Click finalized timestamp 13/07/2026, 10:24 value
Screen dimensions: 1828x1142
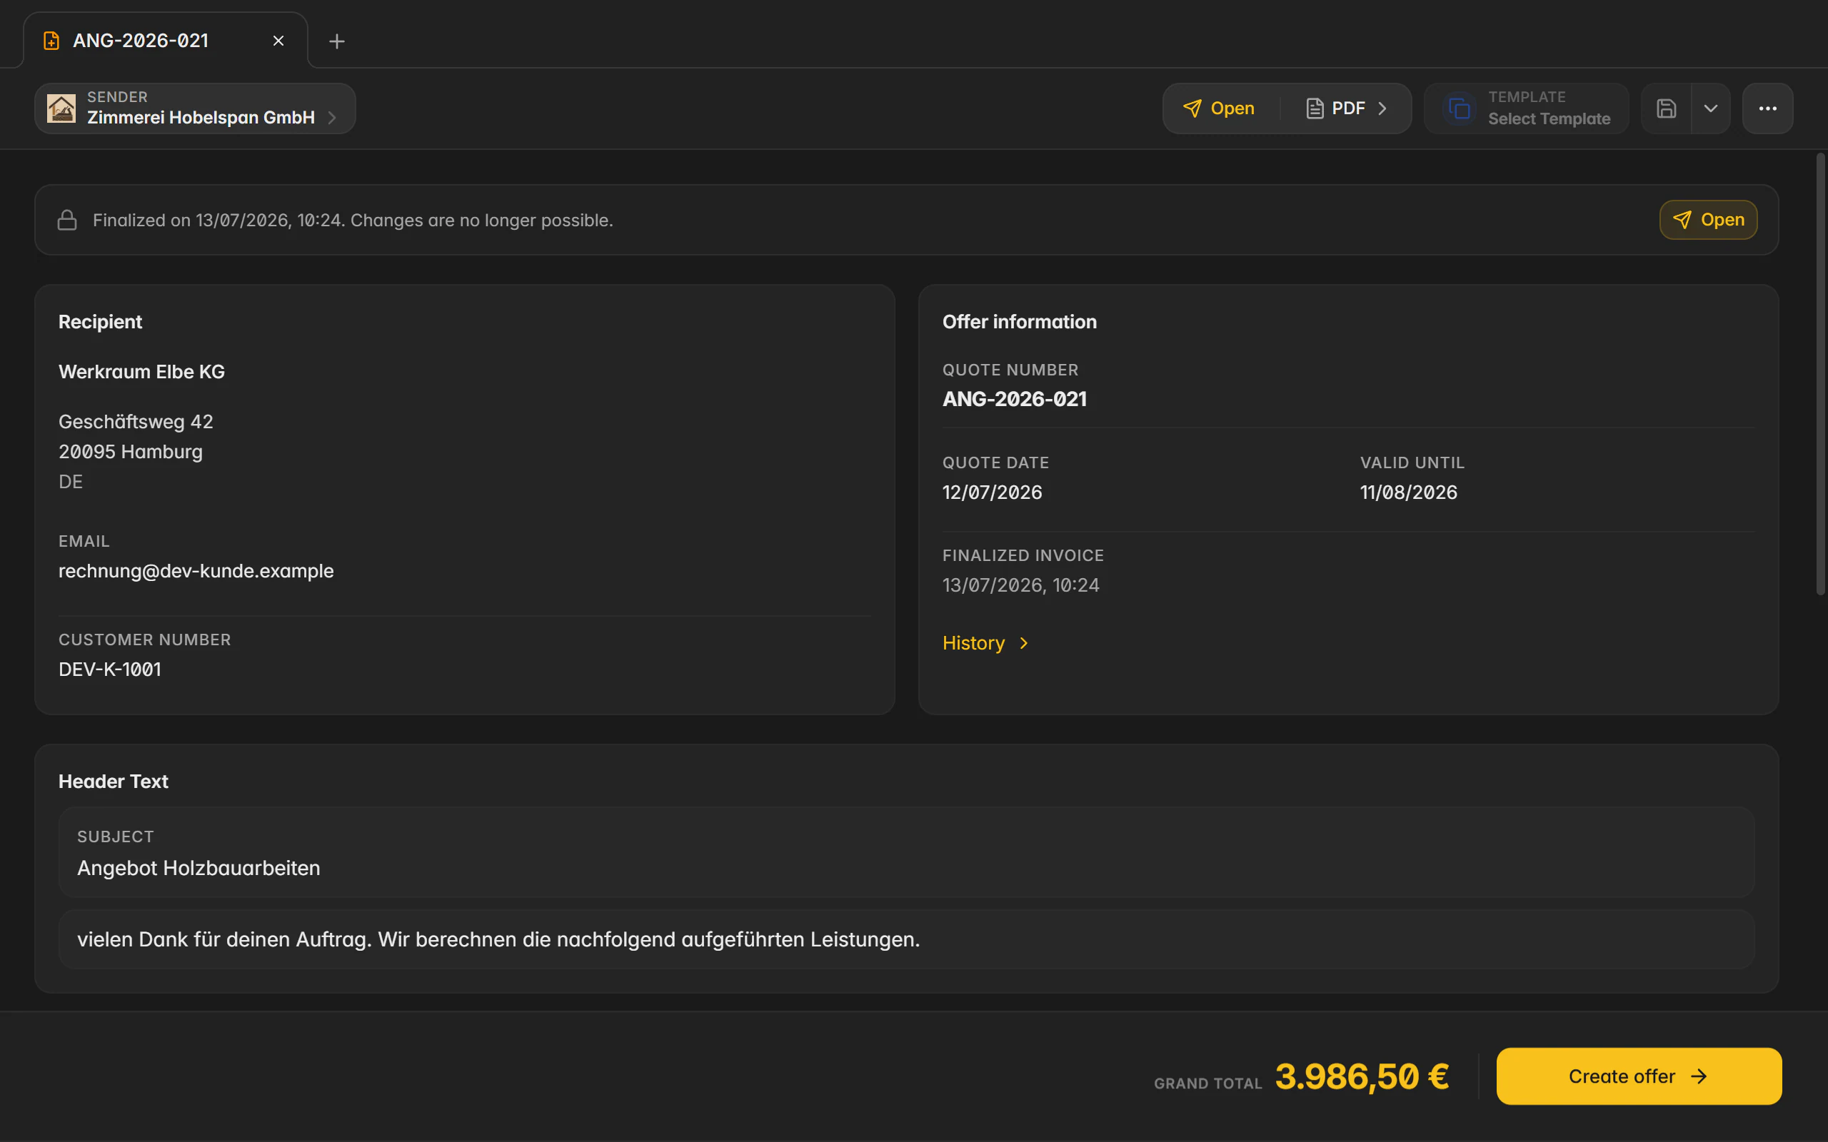pos(1021,585)
